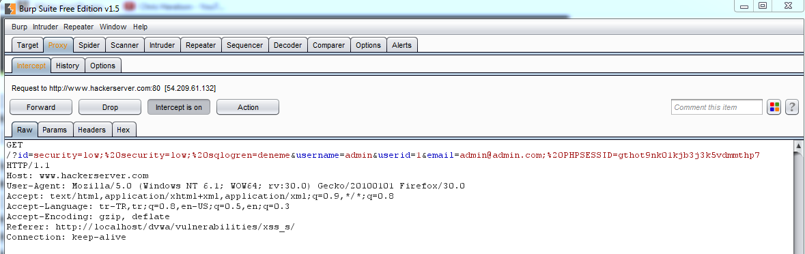The image size is (805, 254).
Task: Drop the intercepted request
Action: point(110,107)
